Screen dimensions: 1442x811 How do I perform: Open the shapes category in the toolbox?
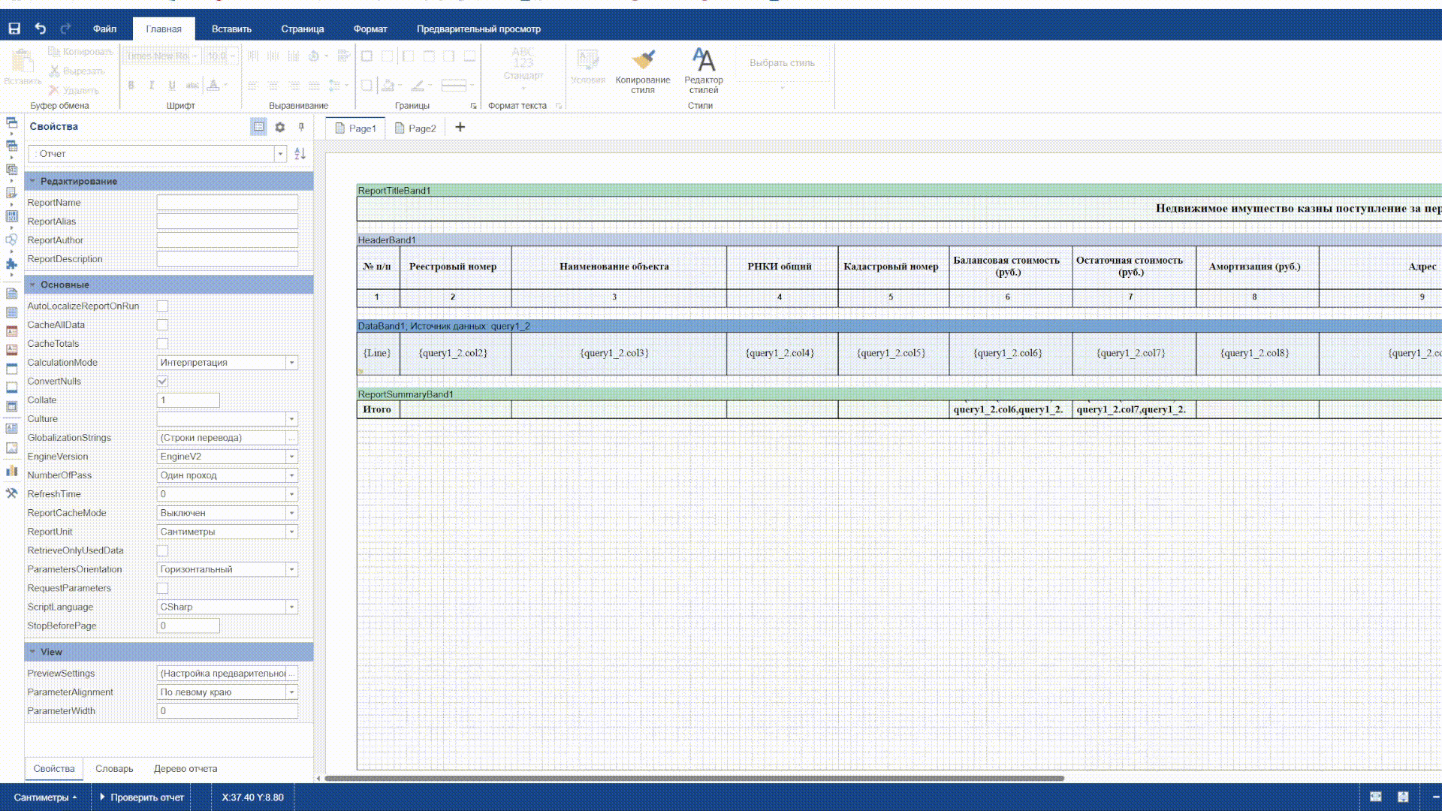[x=11, y=240]
